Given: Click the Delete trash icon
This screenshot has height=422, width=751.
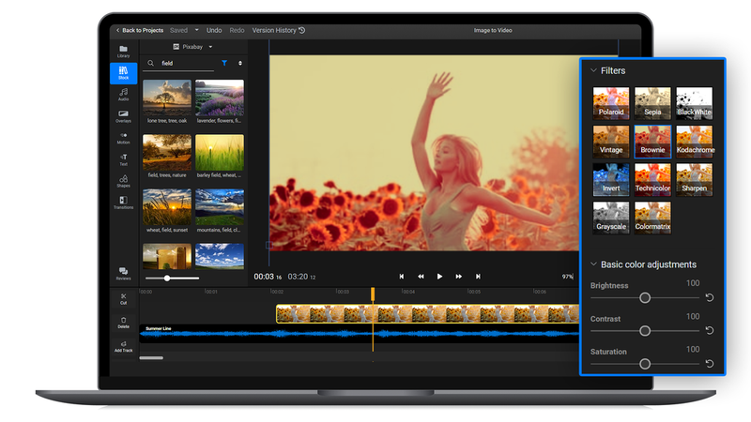Looking at the screenshot, I should tap(123, 322).
